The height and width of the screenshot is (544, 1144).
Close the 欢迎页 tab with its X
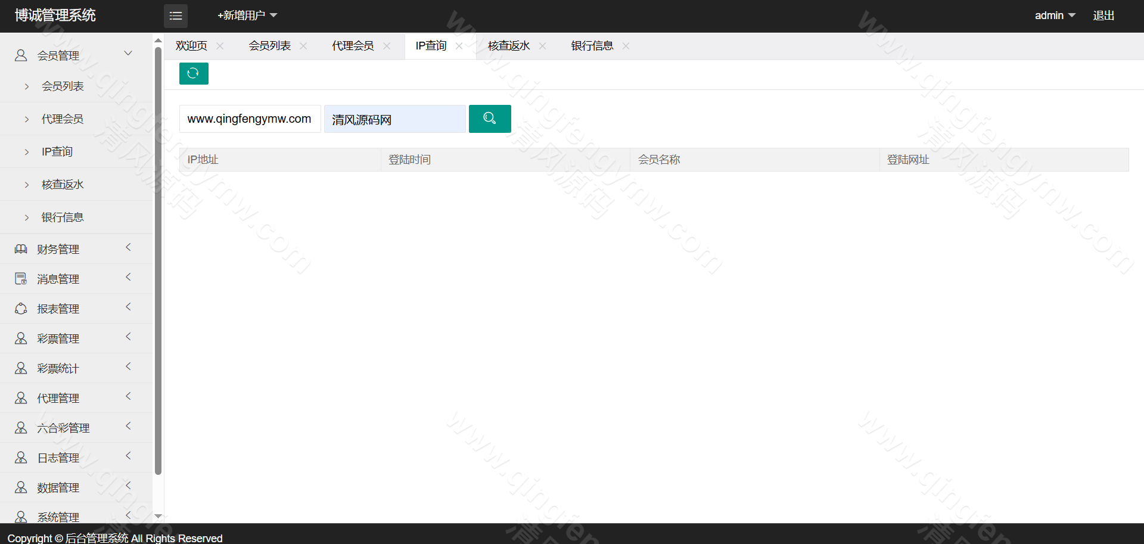point(220,46)
